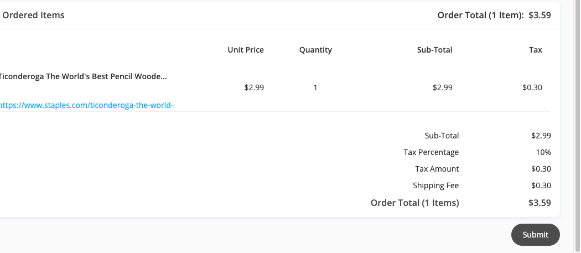Click the Ordered Items heading
The height and width of the screenshot is (253, 581).
pyautogui.click(x=33, y=15)
